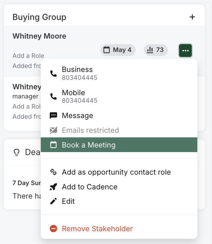Click the Emails restricted entry
Image resolution: width=212 pixels, height=244 pixels.
(119, 130)
